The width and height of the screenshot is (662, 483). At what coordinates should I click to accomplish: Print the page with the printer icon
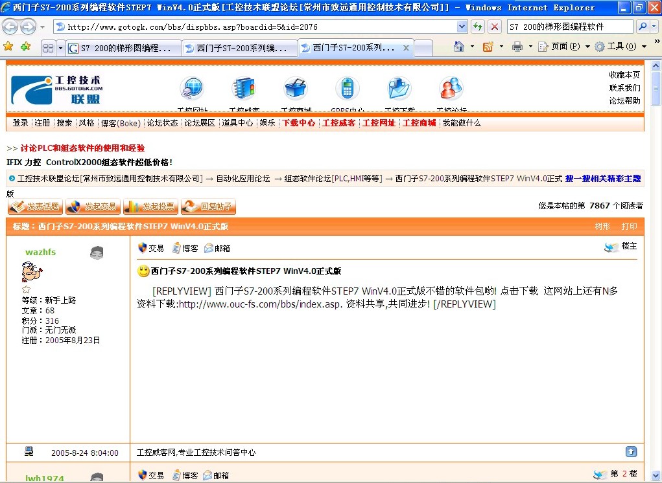pyautogui.click(x=517, y=47)
